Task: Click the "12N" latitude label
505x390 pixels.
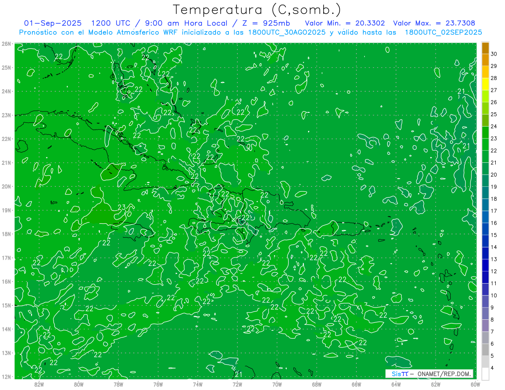Action: (6, 377)
